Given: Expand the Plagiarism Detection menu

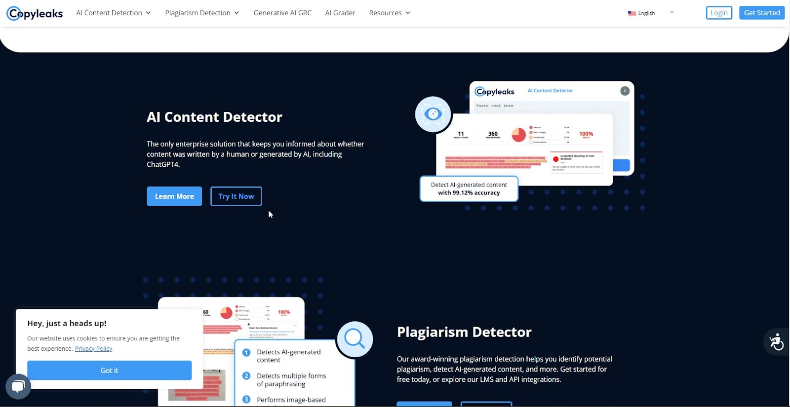Looking at the screenshot, I should 202,13.
